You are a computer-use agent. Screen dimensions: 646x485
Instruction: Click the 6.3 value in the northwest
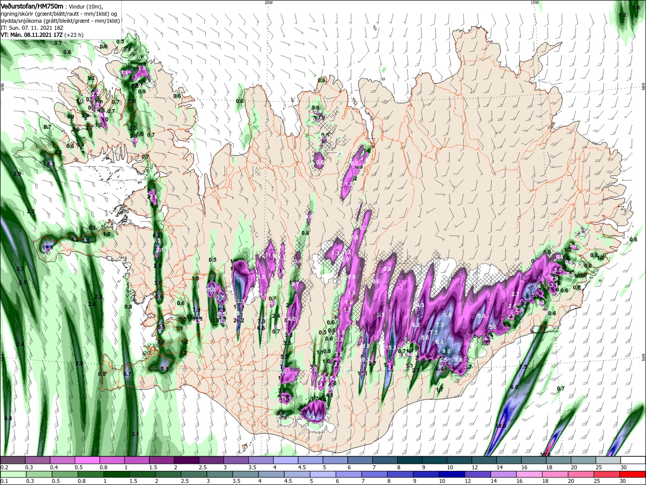(x=51, y=164)
